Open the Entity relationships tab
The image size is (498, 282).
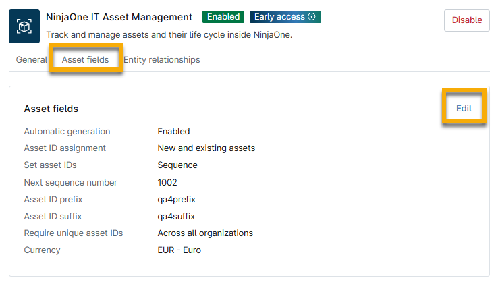pyautogui.click(x=161, y=59)
